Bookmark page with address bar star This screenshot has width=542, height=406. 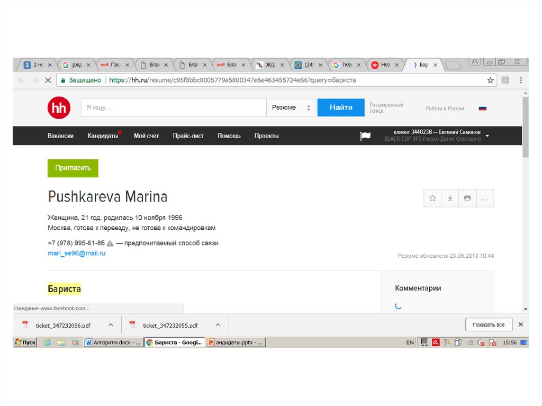[x=490, y=80]
